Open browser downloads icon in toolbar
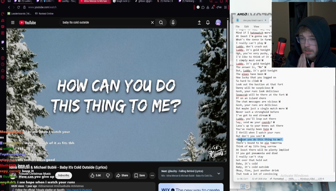Image resolution: width=336 pixels, height=191 pixels. [x=213, y=7]
